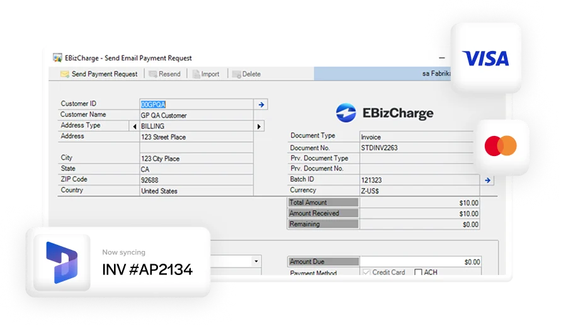561x326 pixels.
Task: Minimize the EBizCharge window
Action: pos(442,57)
